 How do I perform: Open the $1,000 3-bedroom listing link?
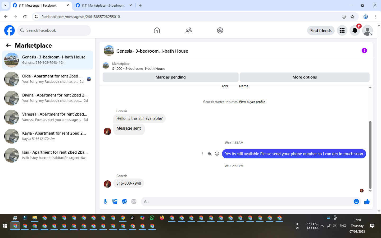pos(139,68)
